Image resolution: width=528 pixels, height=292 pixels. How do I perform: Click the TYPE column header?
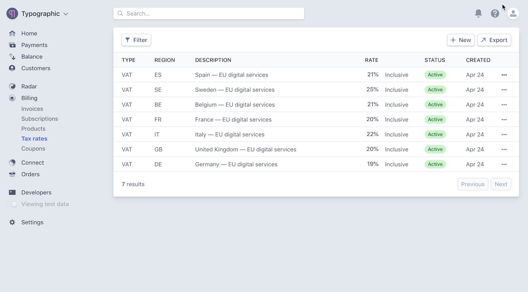tap(129, 60)
